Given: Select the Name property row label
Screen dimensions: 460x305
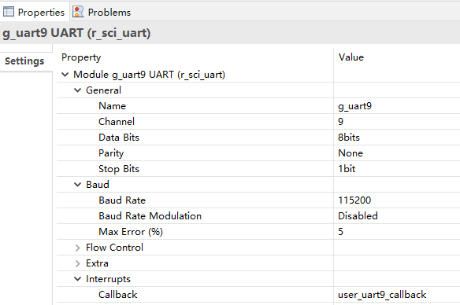Looking at the screenshot, I should (x=112, y=106).
